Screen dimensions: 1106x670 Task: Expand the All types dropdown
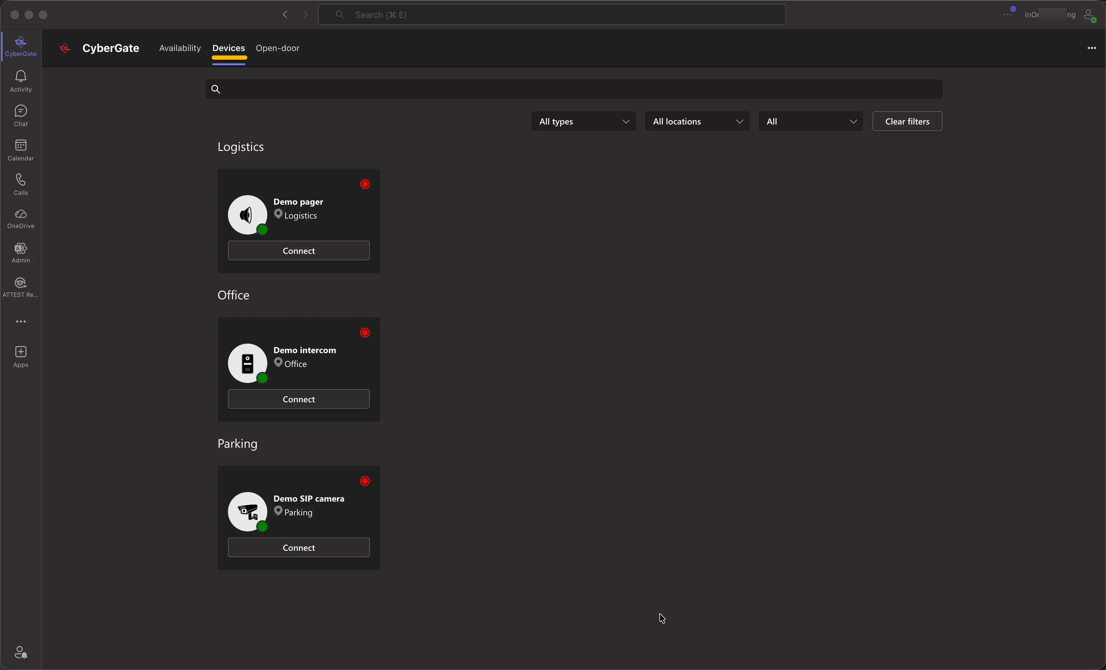click(x=583, y=121)
